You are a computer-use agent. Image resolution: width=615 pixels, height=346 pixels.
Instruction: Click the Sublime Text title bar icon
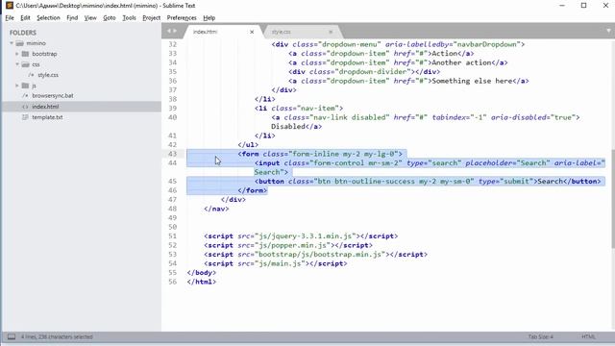[x=9, y=6]
